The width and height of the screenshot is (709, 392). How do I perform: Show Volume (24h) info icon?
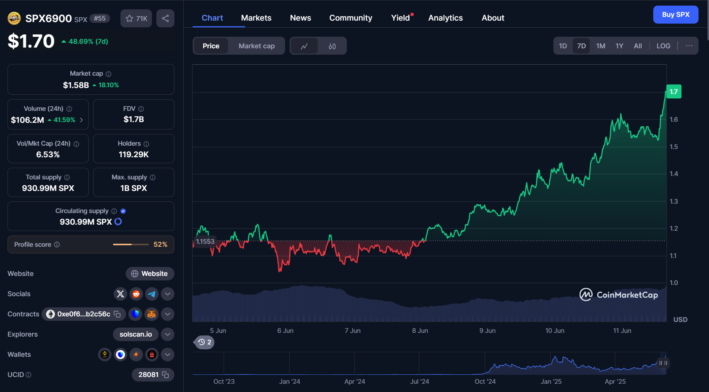point(69,109)
